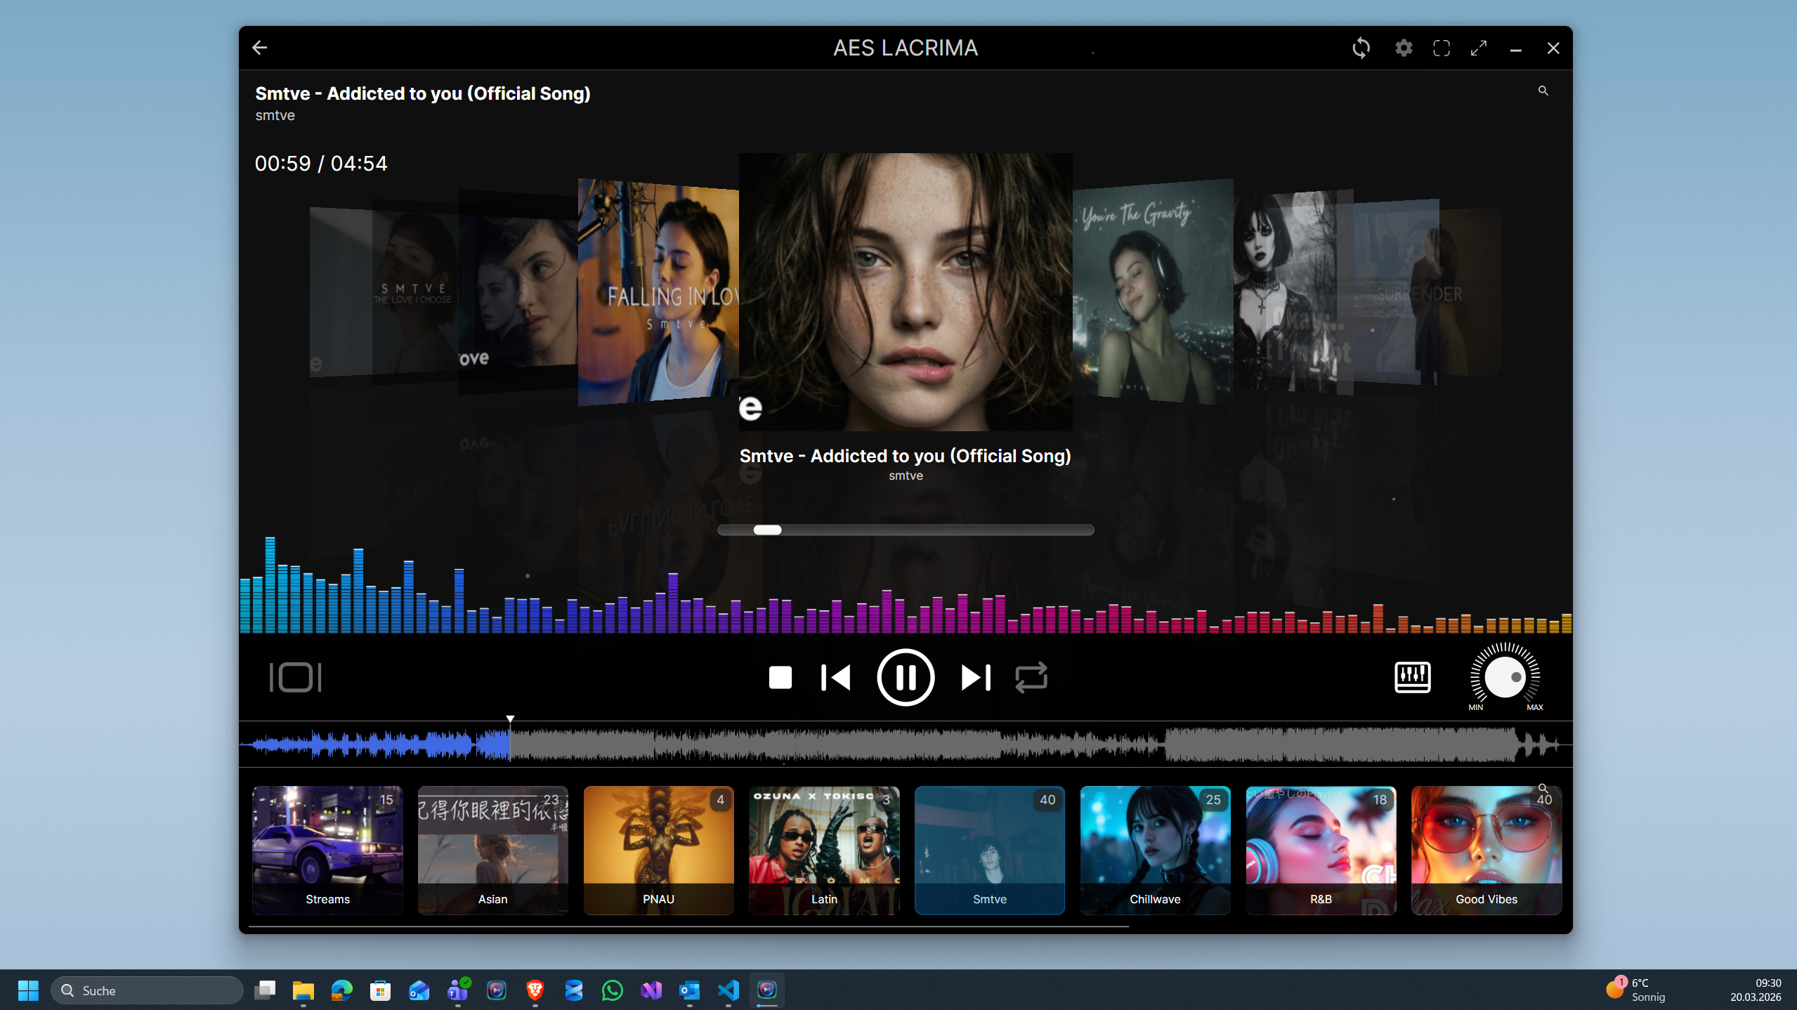Open Outlook from the taskbar

[x=690, y=990]
